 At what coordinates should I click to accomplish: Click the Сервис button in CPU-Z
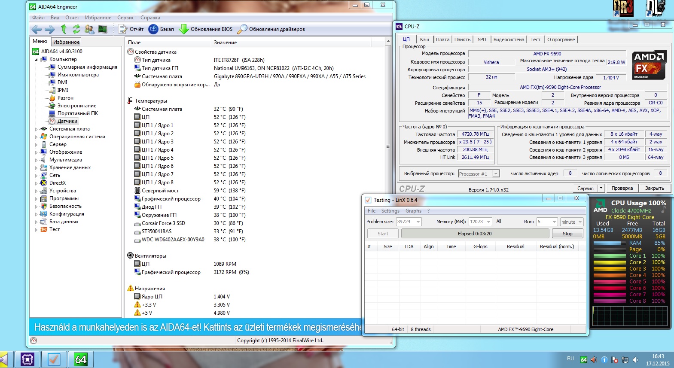[585, 188]
